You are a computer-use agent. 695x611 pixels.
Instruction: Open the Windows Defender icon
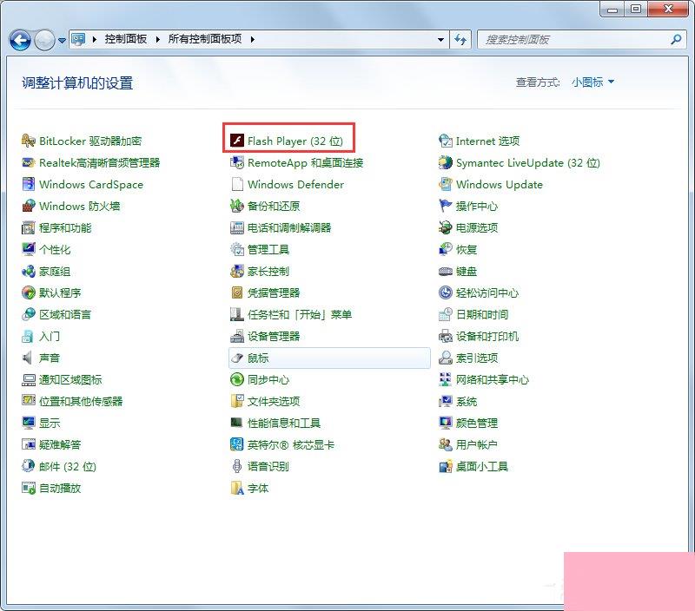pyautogui.click(x=237, y=184)
